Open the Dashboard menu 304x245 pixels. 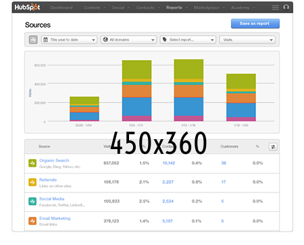[x=61, y=7]
